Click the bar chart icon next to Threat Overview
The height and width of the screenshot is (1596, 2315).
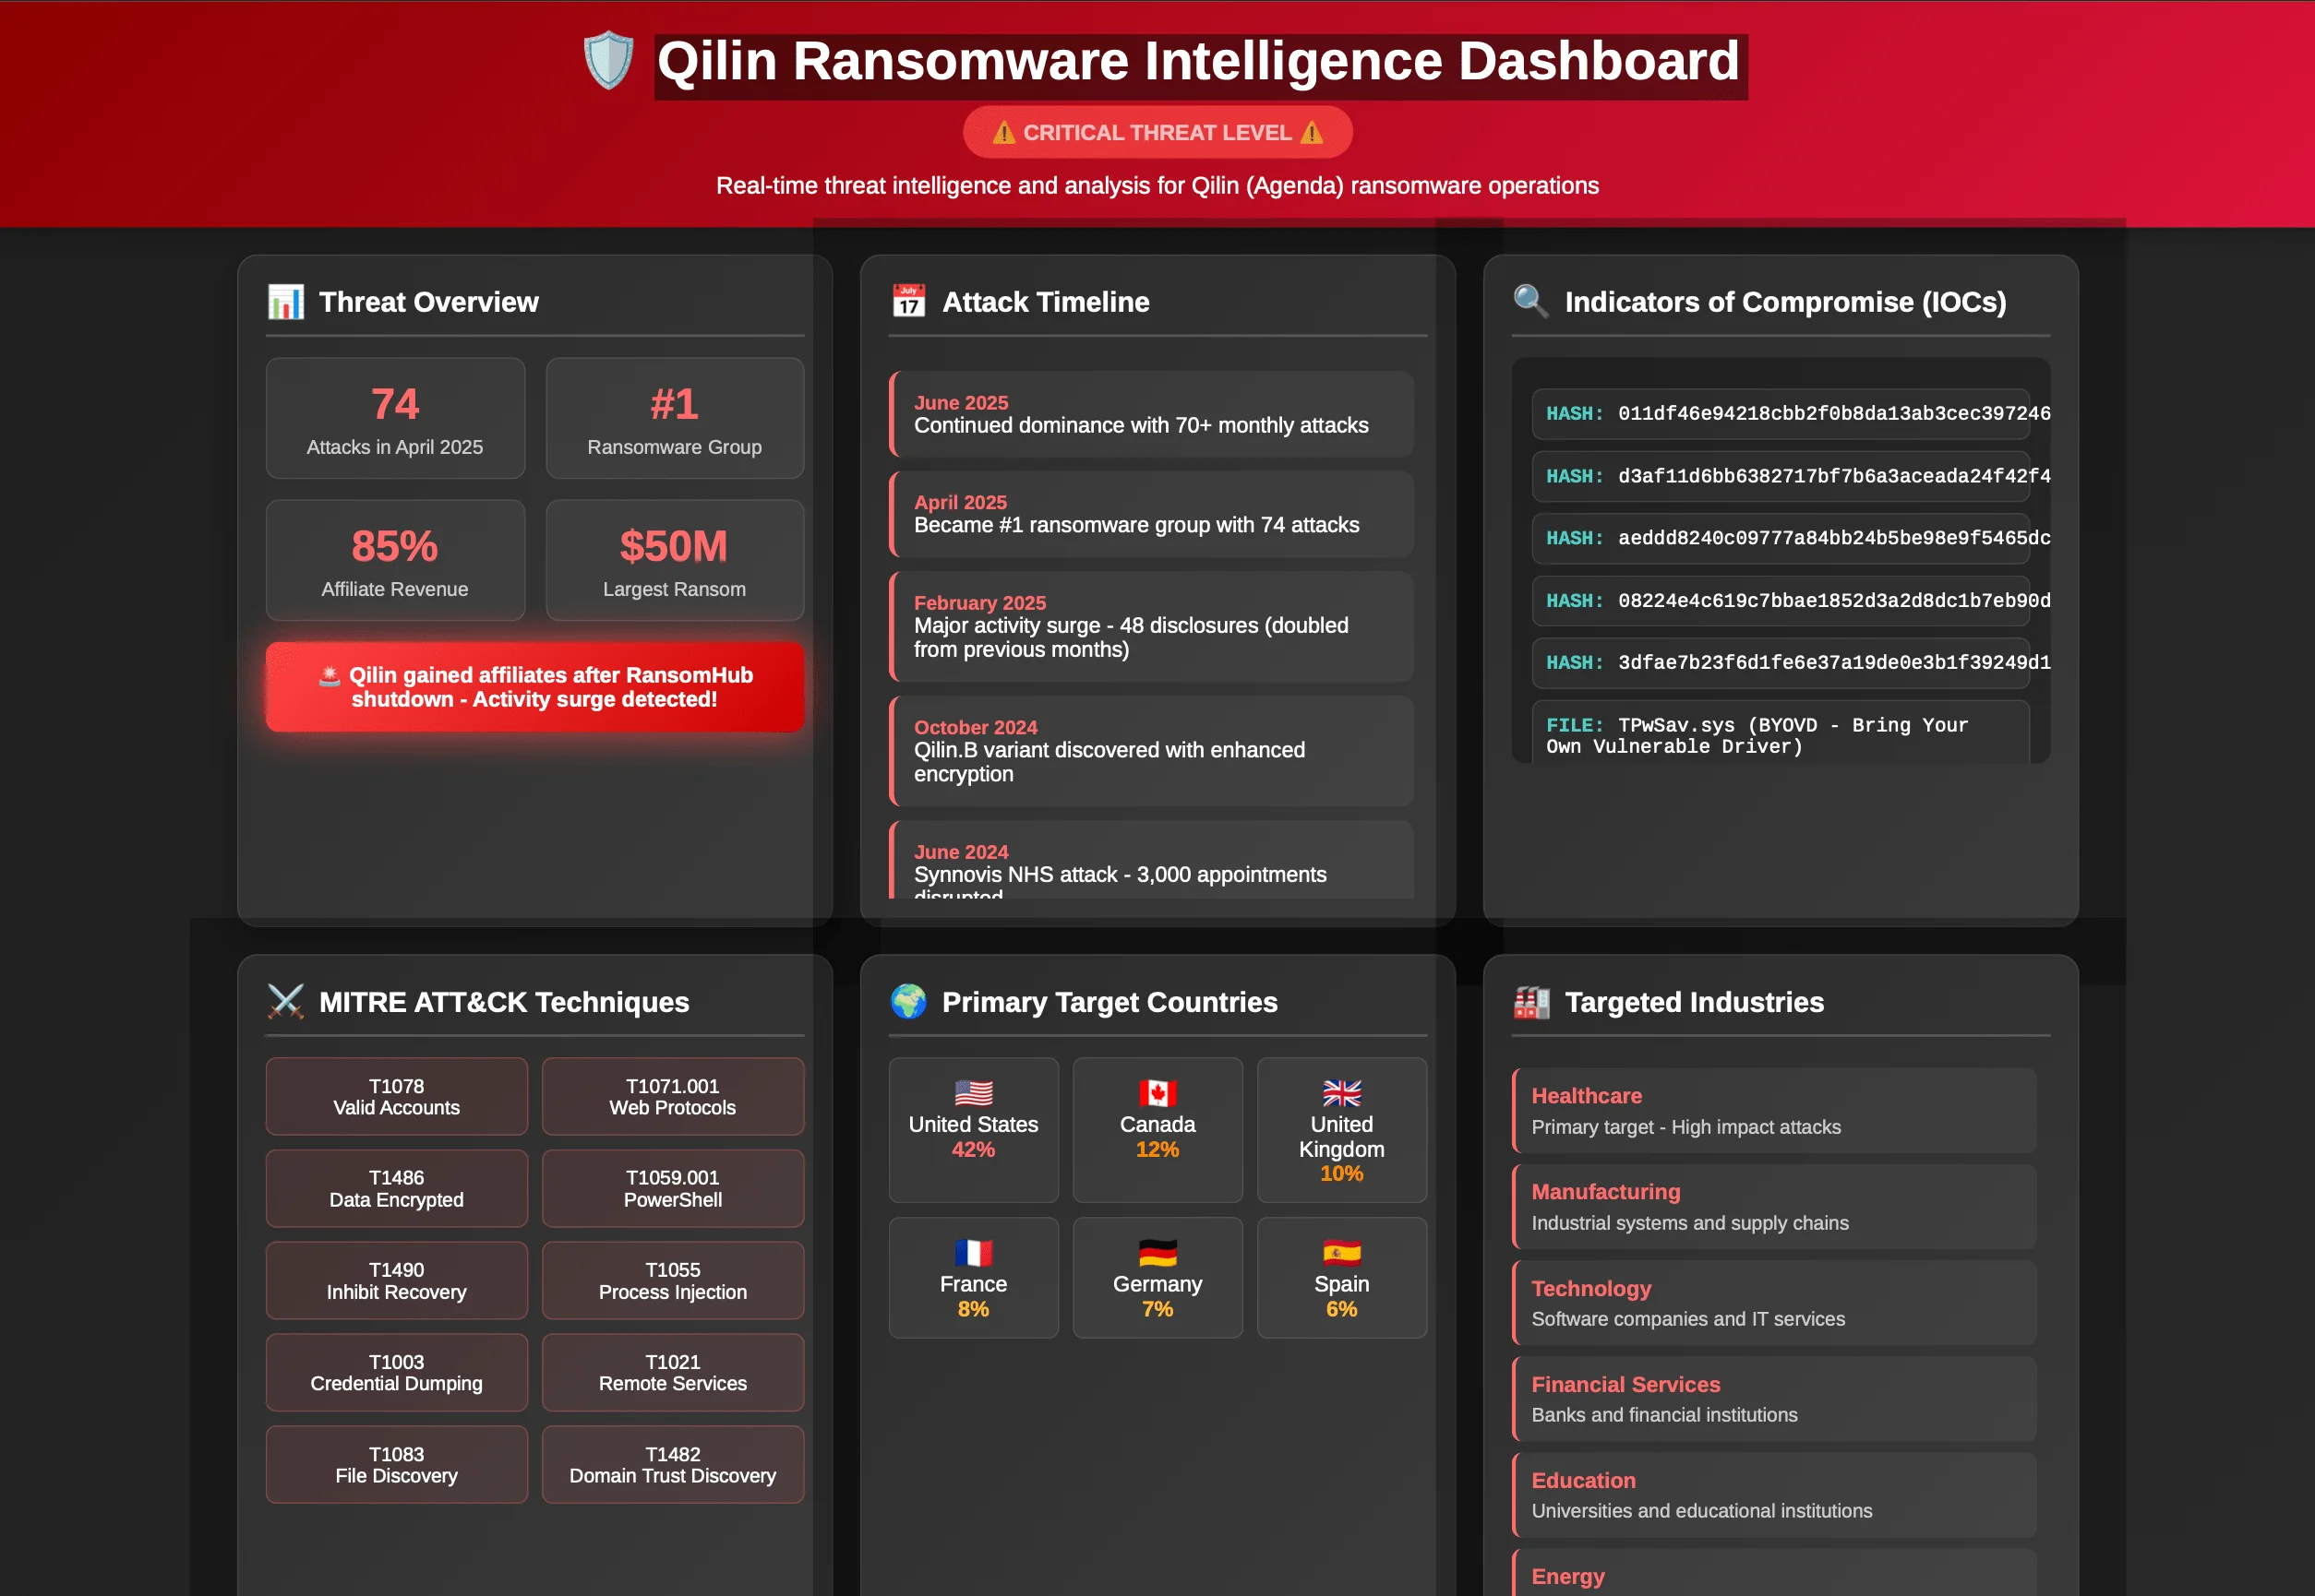point(286,302)
